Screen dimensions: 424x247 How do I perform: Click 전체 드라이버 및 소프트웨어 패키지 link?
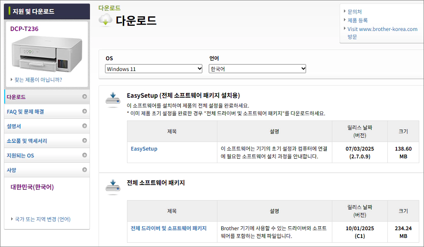[x=168, y=228]
